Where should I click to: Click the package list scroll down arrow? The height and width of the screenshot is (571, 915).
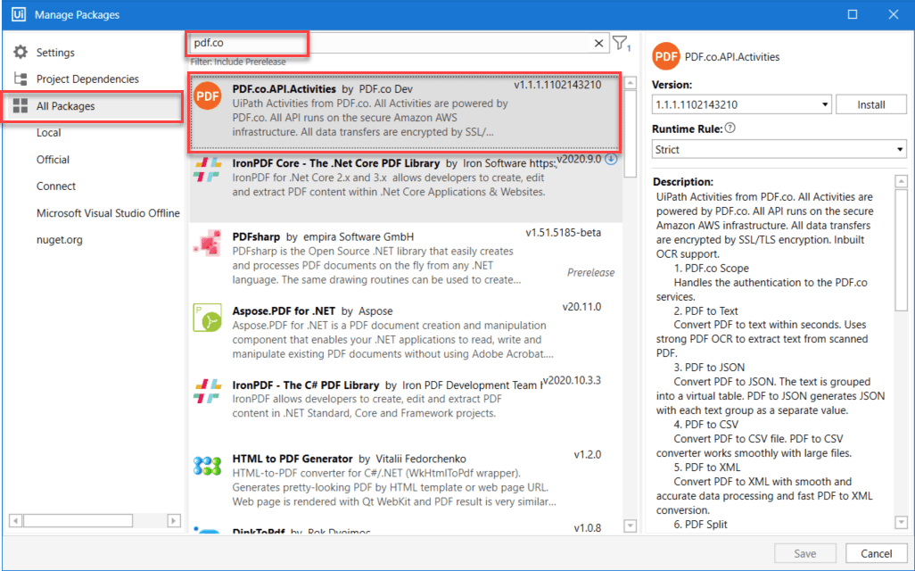tap(631, 525)
